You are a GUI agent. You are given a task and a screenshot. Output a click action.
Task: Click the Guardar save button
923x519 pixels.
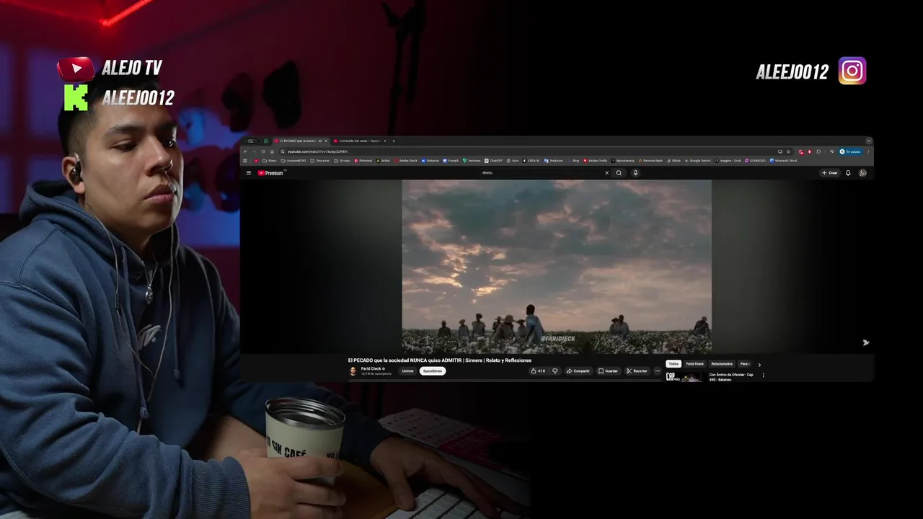609,371
